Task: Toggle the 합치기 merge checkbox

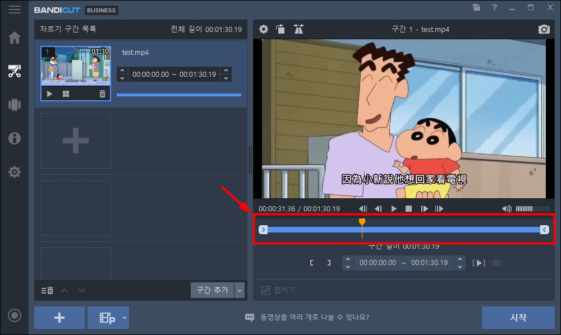Action: [265, 290]
